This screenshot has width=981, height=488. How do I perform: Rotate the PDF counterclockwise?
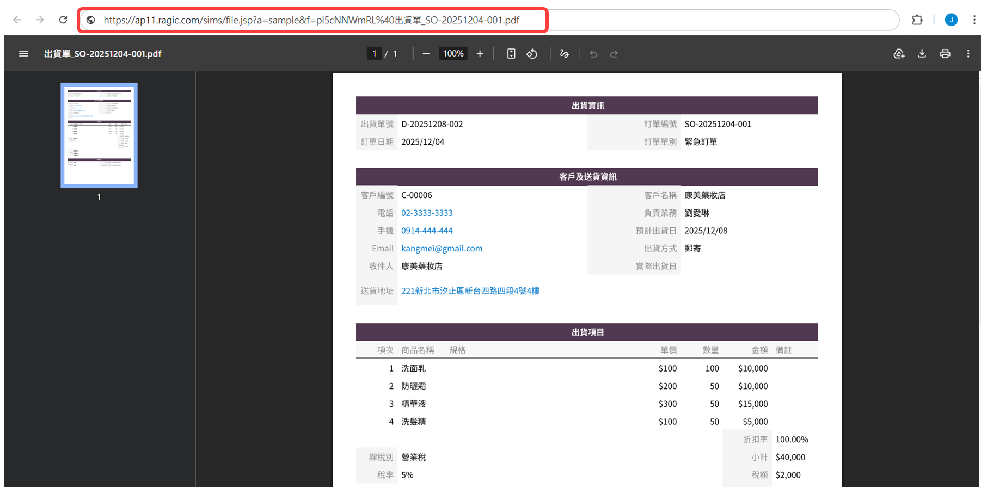point(532,54)
